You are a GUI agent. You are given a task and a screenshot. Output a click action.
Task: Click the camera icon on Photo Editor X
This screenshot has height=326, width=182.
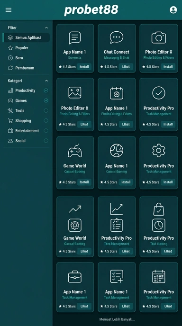159,37
